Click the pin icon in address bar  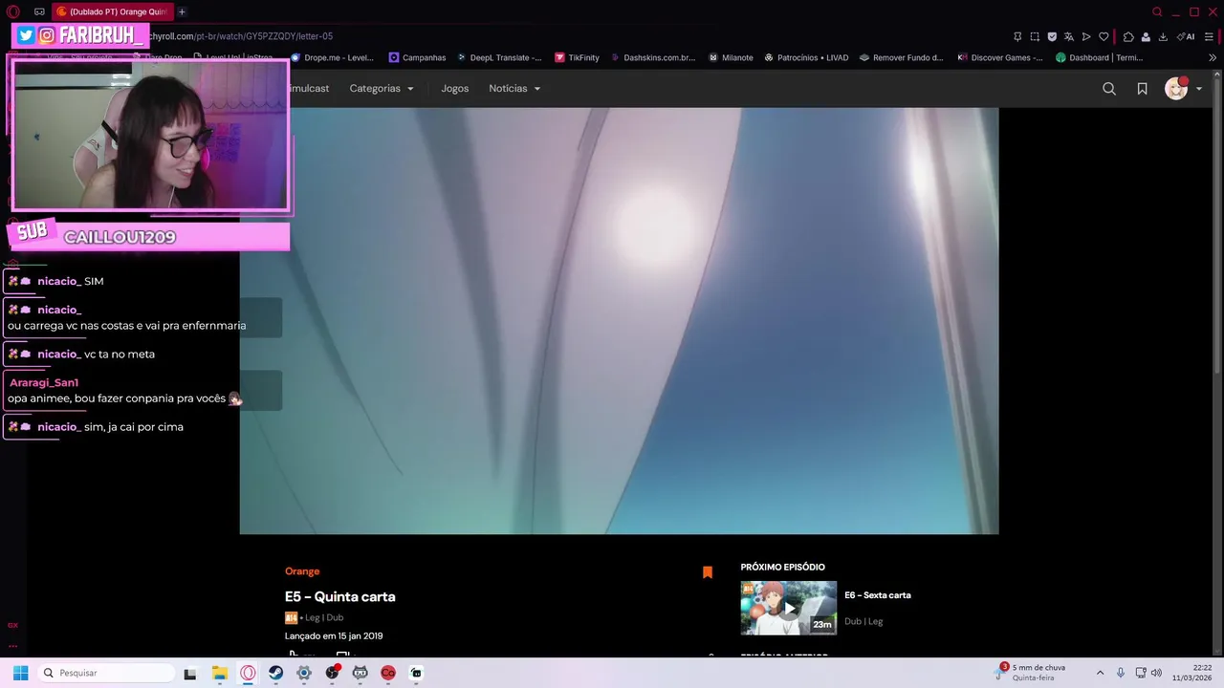tap(1017, 36)
